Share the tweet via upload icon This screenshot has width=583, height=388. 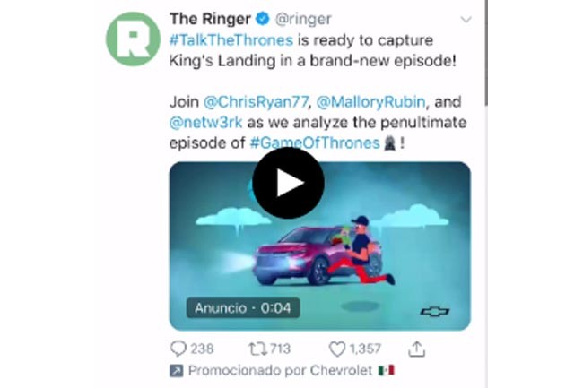[416, 349]
